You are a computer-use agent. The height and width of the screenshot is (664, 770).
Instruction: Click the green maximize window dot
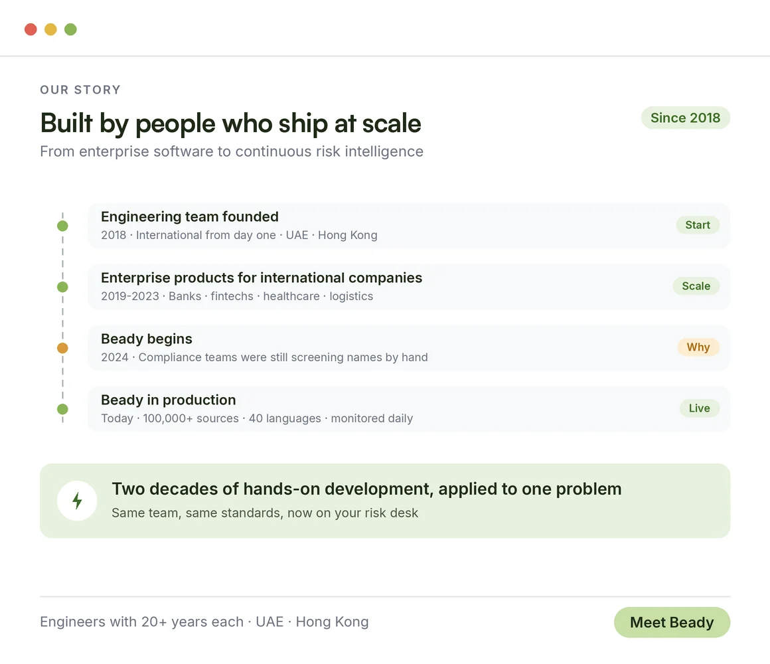[71, 29]
